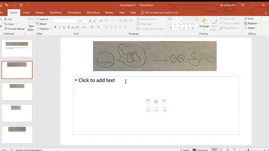Switch to Animations tab
269x151 pixels.
74,13
